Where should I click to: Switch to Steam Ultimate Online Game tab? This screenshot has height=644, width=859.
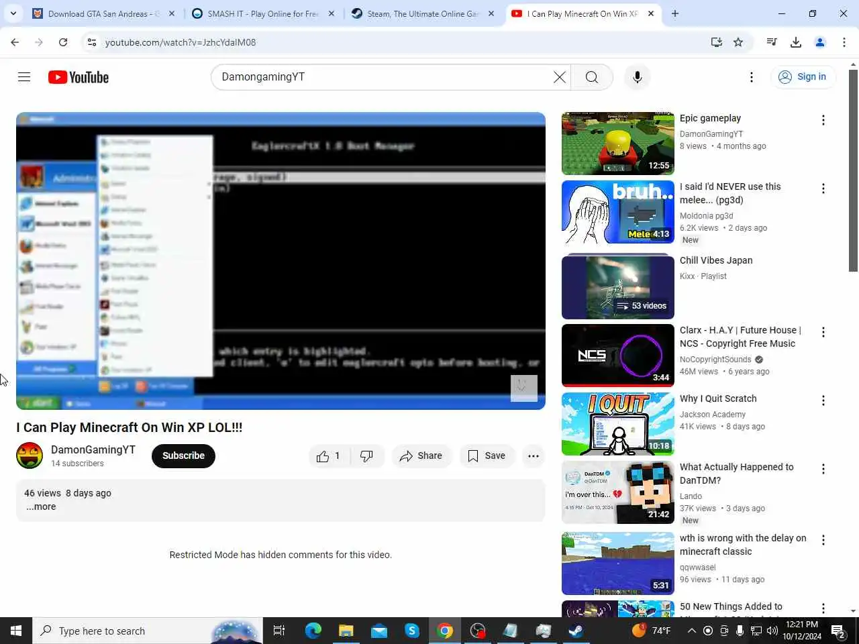[x=423, y=13]
